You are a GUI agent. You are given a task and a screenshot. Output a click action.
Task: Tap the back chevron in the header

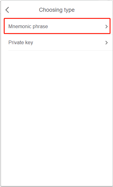(x=7, y=10)
